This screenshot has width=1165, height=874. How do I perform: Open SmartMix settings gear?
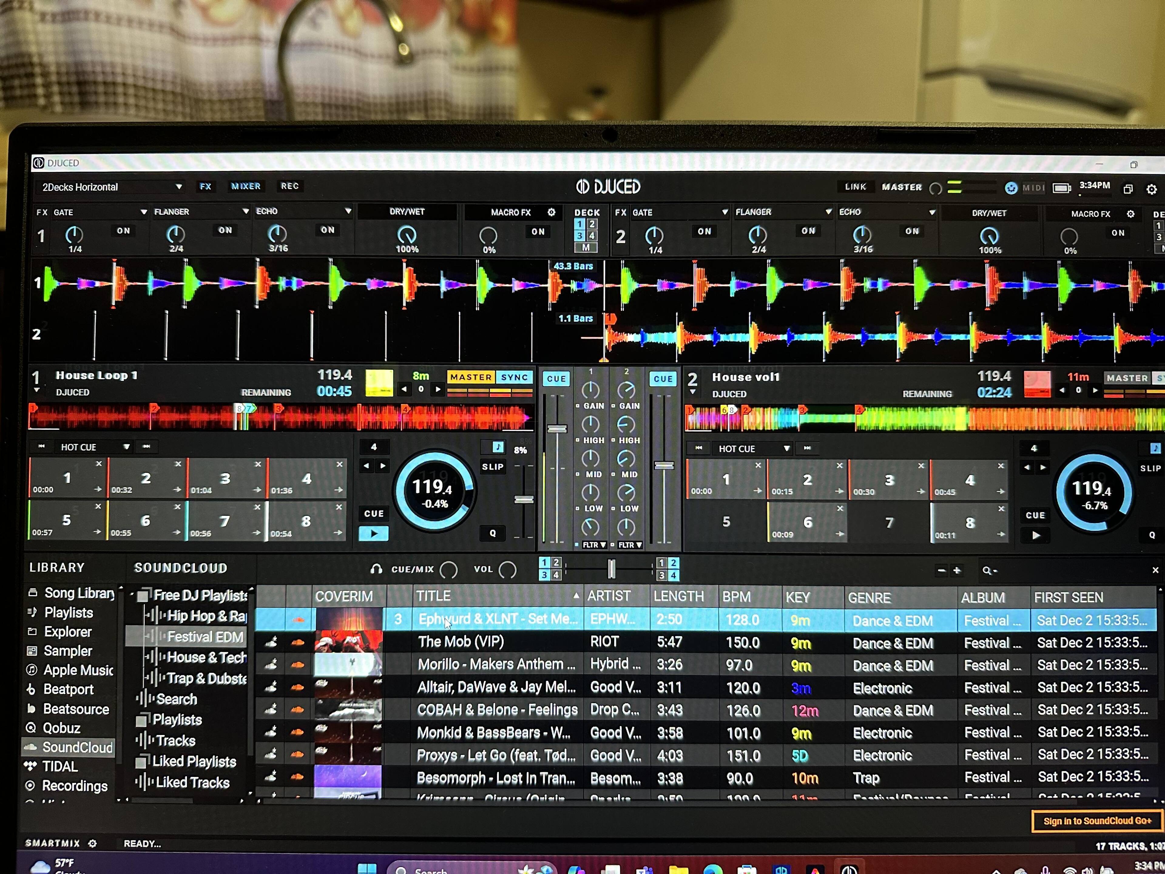(x=93, y=843)
